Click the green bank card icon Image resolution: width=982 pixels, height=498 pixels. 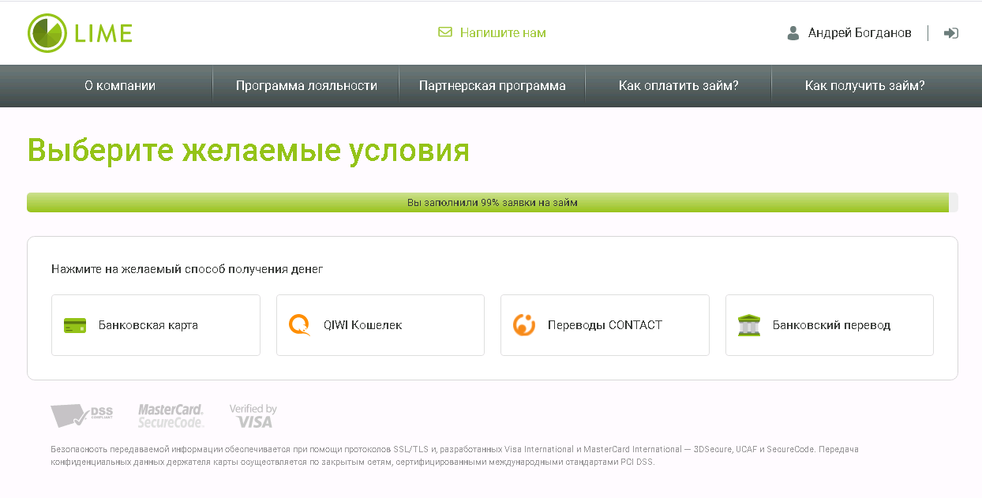(75, 325)
